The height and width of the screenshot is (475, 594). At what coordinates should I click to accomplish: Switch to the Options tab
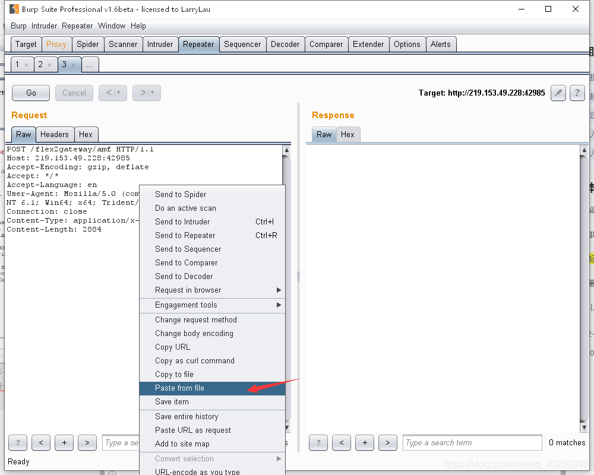click(x=407, y=45)
